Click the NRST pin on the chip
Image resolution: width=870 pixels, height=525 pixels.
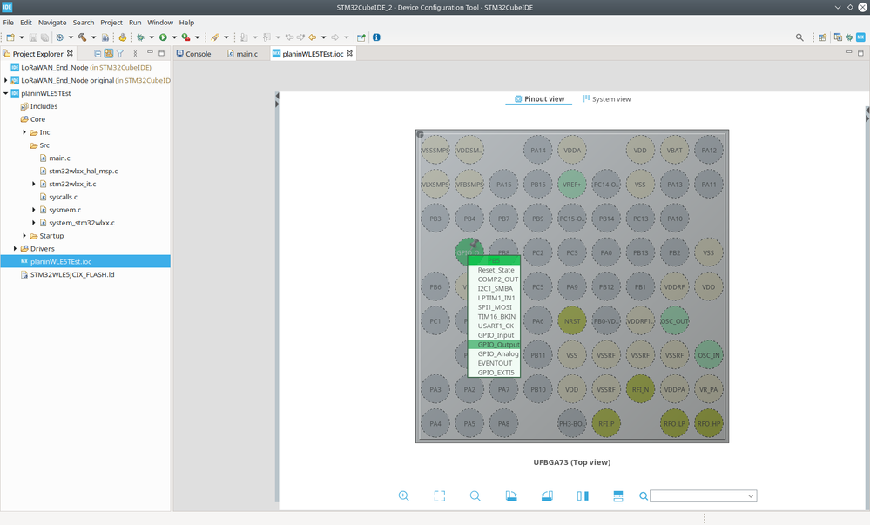(572, 320)
